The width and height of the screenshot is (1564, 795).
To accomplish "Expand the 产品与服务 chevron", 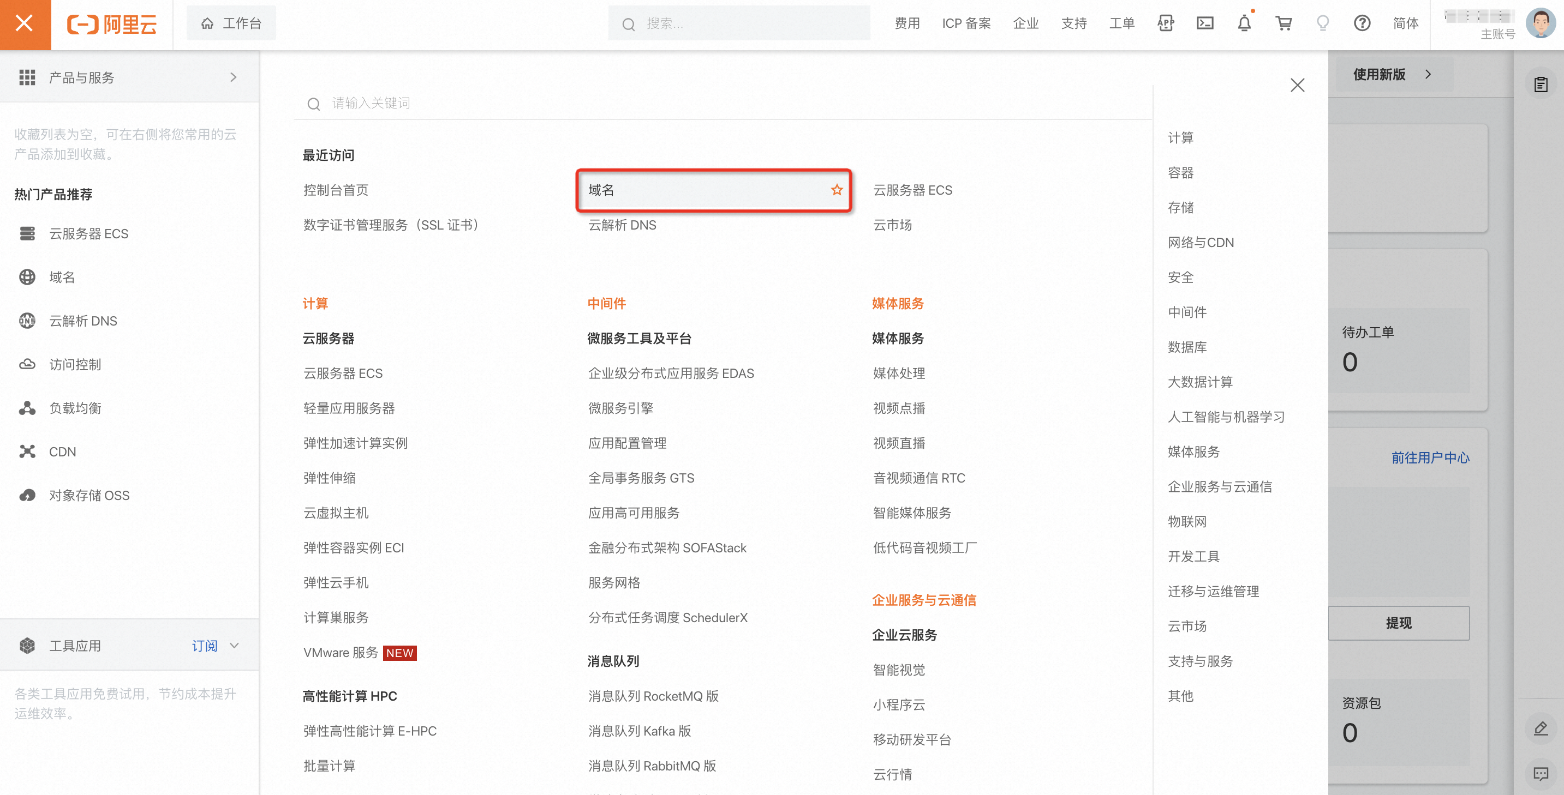I will [233, 77].
